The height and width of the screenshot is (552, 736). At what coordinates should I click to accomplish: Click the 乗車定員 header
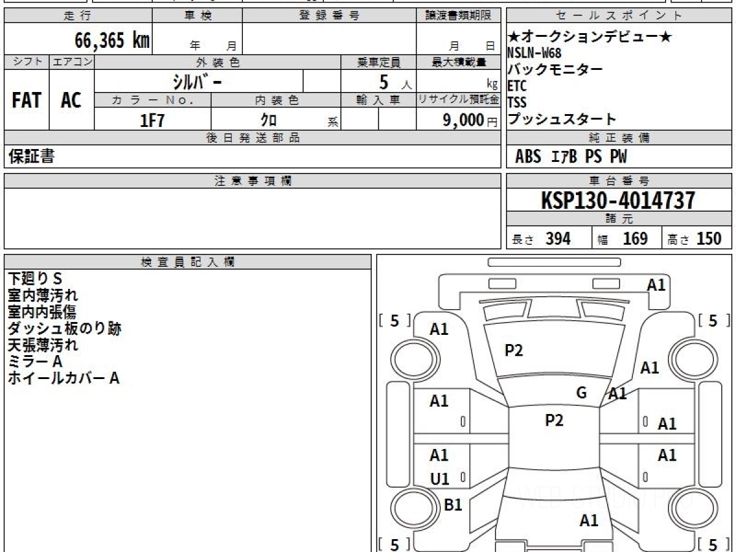pyautogui.click(x=378, y=62)
